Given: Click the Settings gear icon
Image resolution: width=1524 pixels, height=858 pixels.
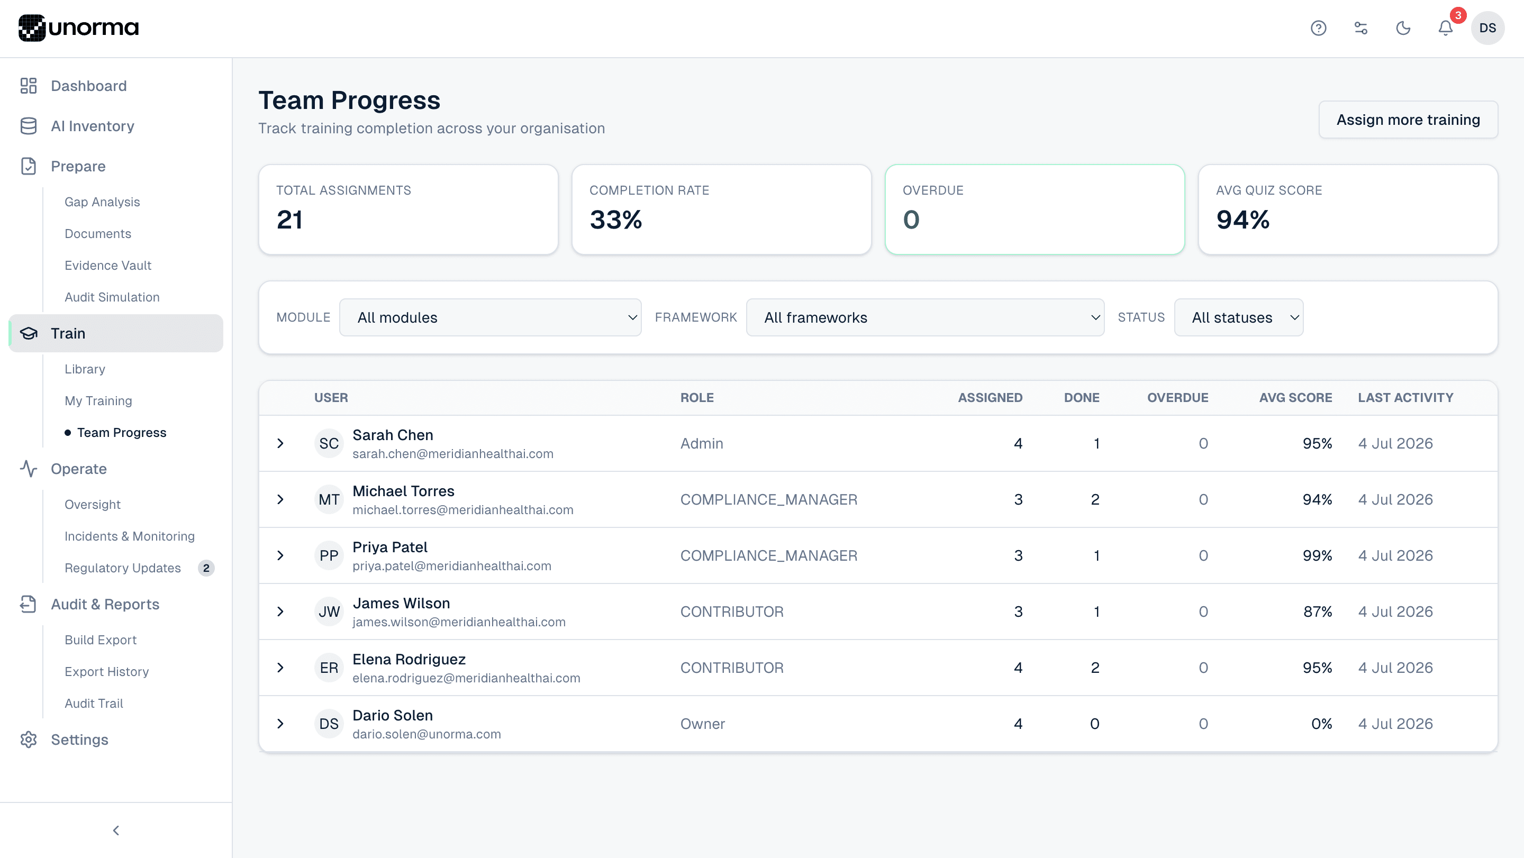Looking at the screenshot, I should (x=29, y=740).
